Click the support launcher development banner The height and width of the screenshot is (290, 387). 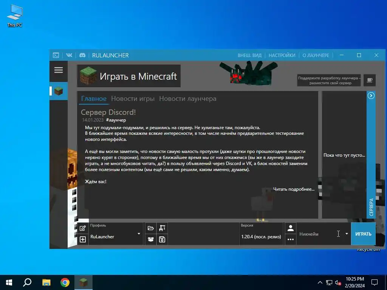click(x=329, y=80)
